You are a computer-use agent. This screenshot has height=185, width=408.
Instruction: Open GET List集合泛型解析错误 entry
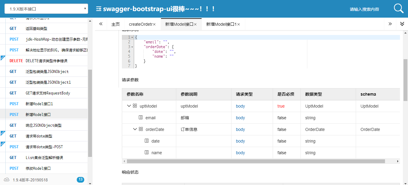(44, 158)
